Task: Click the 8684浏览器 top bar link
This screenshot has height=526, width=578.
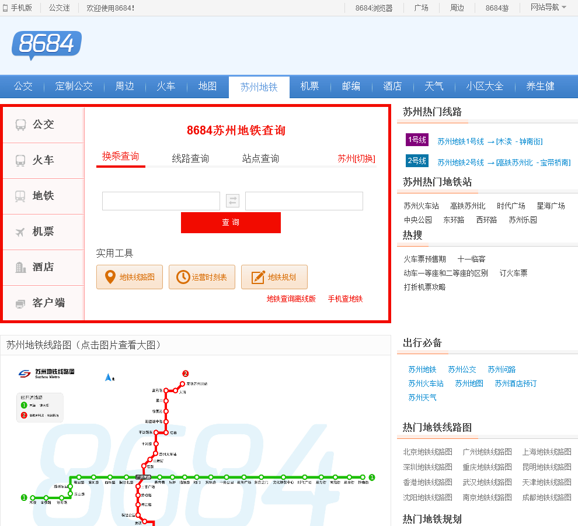Action: tap(374, 8)
